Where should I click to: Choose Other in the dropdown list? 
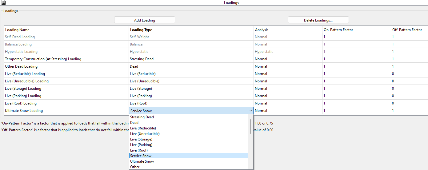coord(135,167)
